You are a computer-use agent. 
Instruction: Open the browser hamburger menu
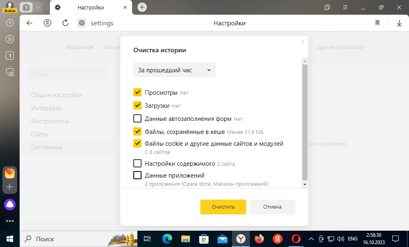345,7
